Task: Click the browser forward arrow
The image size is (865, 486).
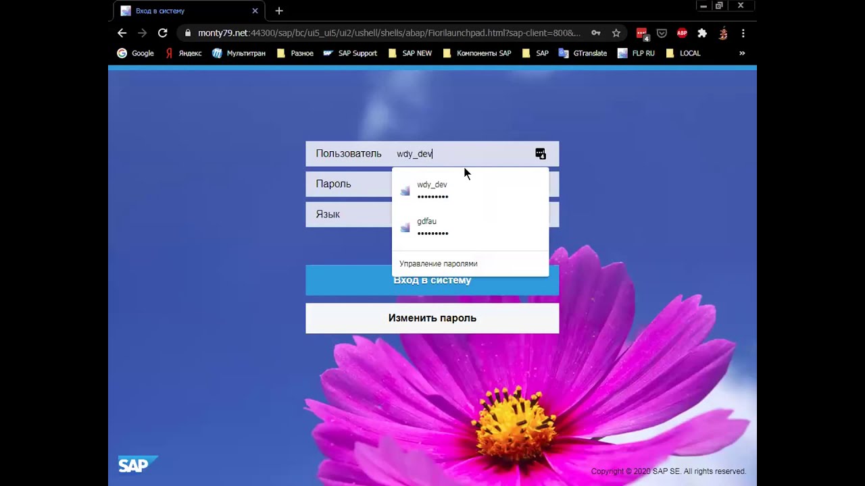Action: pos(142,33)
